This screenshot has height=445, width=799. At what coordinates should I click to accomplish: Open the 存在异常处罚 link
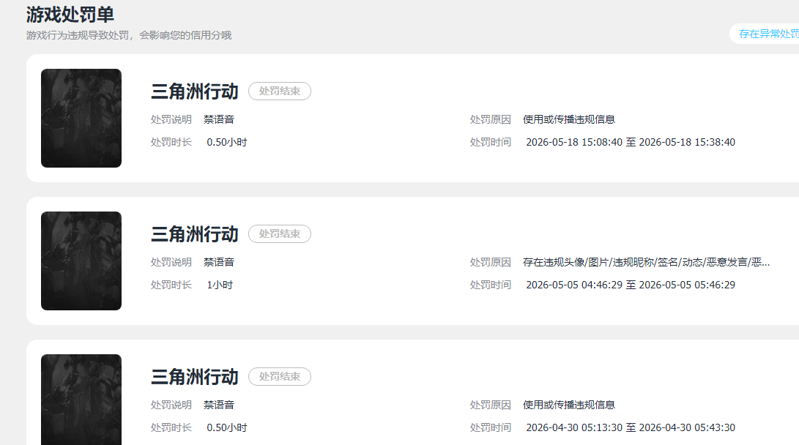coord(768,34)
